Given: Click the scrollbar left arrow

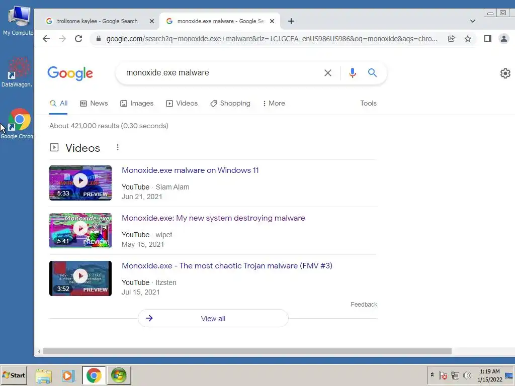Looking at the screenshot, I should coord(39,351).
